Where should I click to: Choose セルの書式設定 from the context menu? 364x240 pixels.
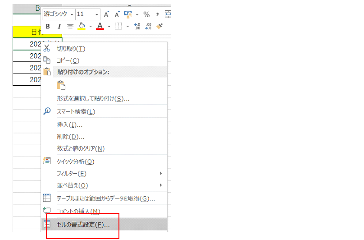(83, 224)
